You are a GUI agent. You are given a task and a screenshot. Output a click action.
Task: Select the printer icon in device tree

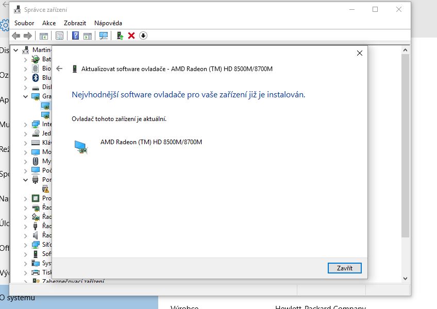36,272
